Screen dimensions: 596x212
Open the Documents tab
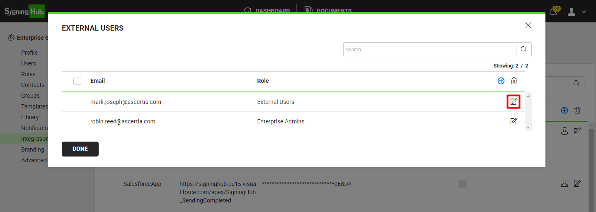point(328,11)
